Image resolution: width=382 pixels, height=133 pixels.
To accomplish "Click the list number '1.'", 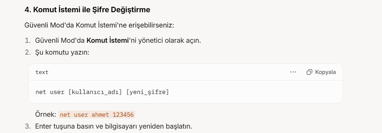I will 28,40.
